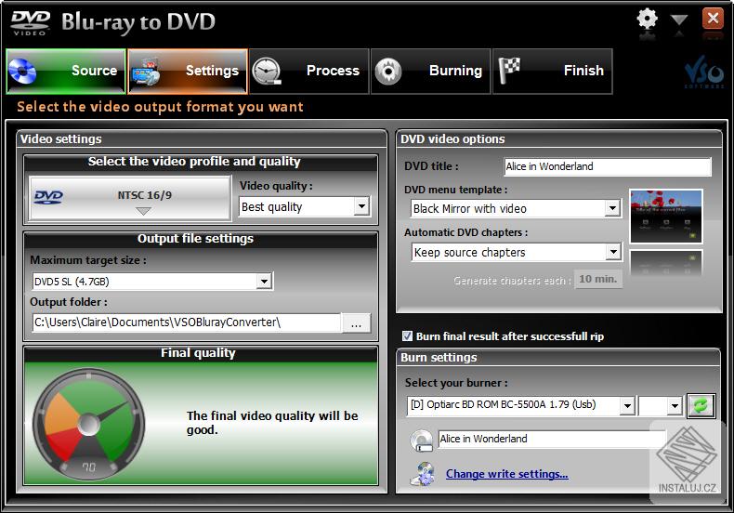Go to the Finish tab
The width and height of the screenshot is (734, 513).
[x=553, y=72]
